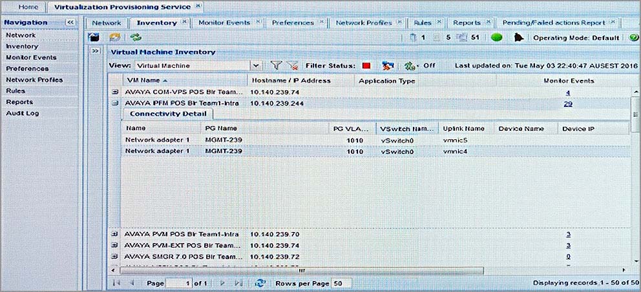Close the Monitor Events tab
This screenshot has height=292, width=641.
[258, 22]
